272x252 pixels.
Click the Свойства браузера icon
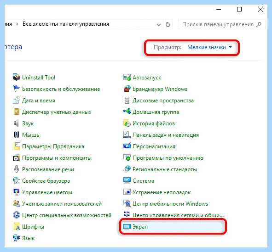17,180
